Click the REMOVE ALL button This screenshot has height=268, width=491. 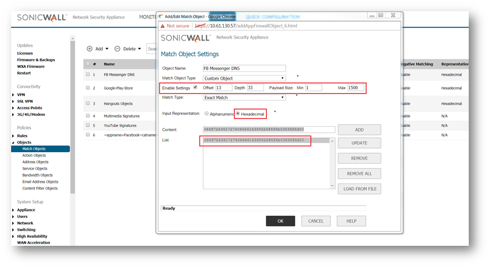coord(360,173)
